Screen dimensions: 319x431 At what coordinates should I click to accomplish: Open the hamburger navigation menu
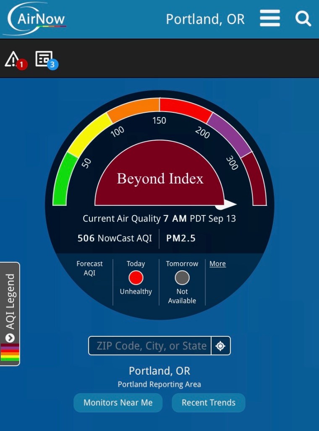tap(269, 19)
